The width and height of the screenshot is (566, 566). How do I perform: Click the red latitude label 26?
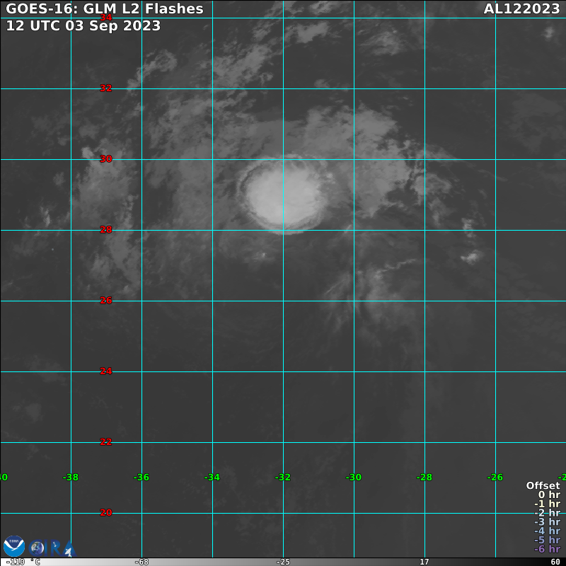point(106,301)
